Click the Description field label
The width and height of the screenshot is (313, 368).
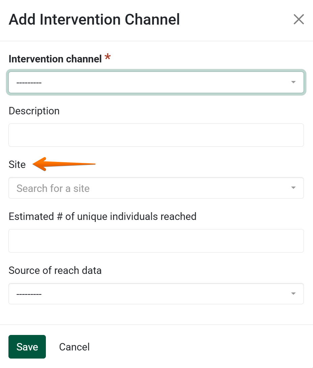click(x=34, y=111)
